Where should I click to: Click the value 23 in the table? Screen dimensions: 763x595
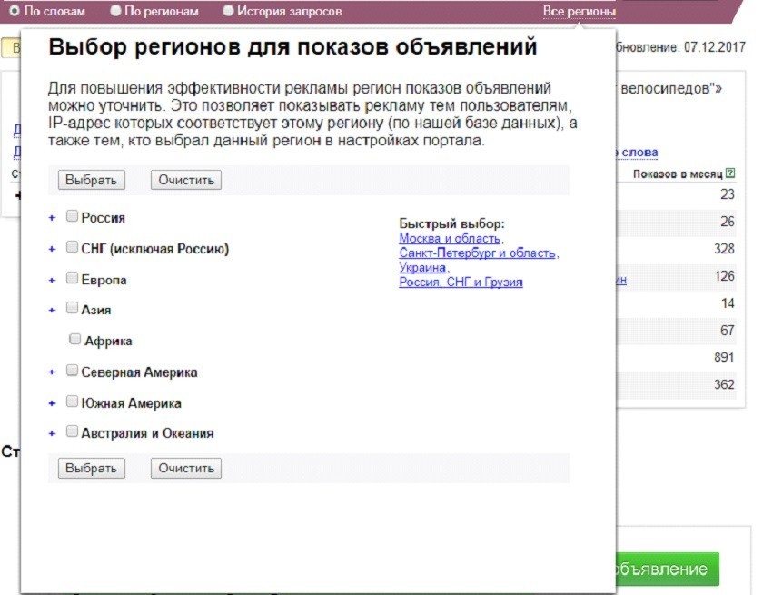[x=727, y=194]
